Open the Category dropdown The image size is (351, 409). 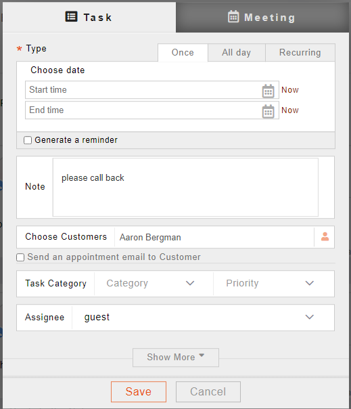click(154, 284)
